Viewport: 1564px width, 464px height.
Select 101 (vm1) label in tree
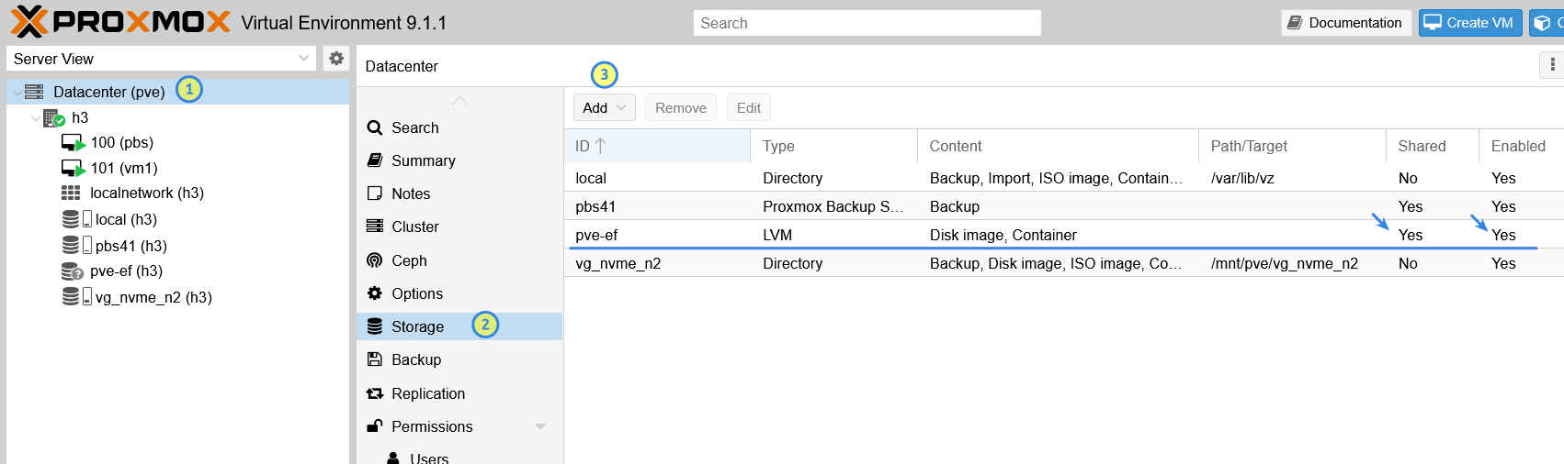click(x=124, y=168)
